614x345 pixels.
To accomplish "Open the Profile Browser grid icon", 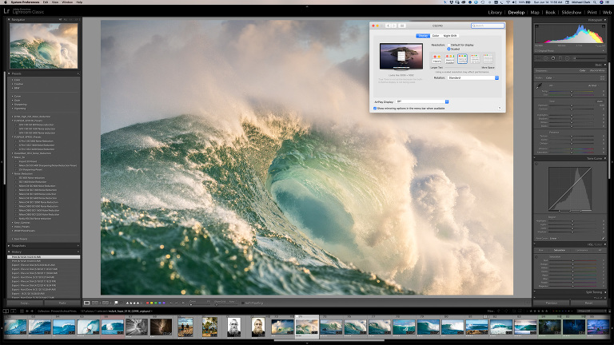I will tap(603, 77).
